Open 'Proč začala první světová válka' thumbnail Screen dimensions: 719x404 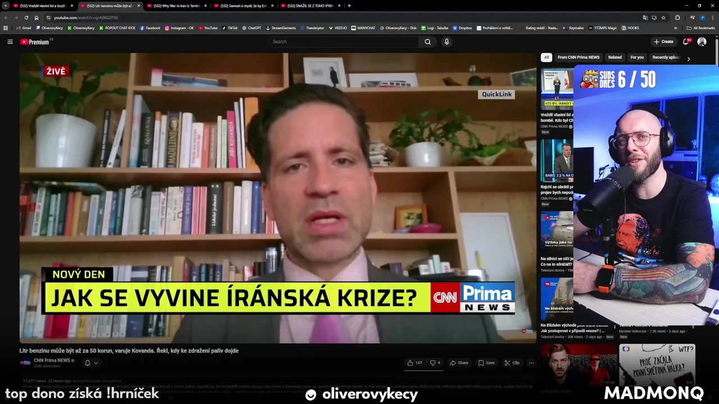[657, 365]
